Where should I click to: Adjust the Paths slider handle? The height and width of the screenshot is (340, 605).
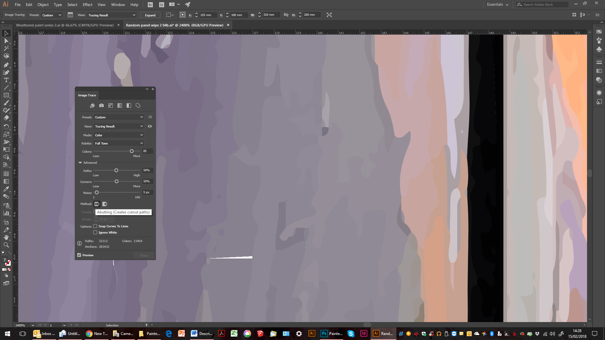pyautogui.click(x=116, y=170)
